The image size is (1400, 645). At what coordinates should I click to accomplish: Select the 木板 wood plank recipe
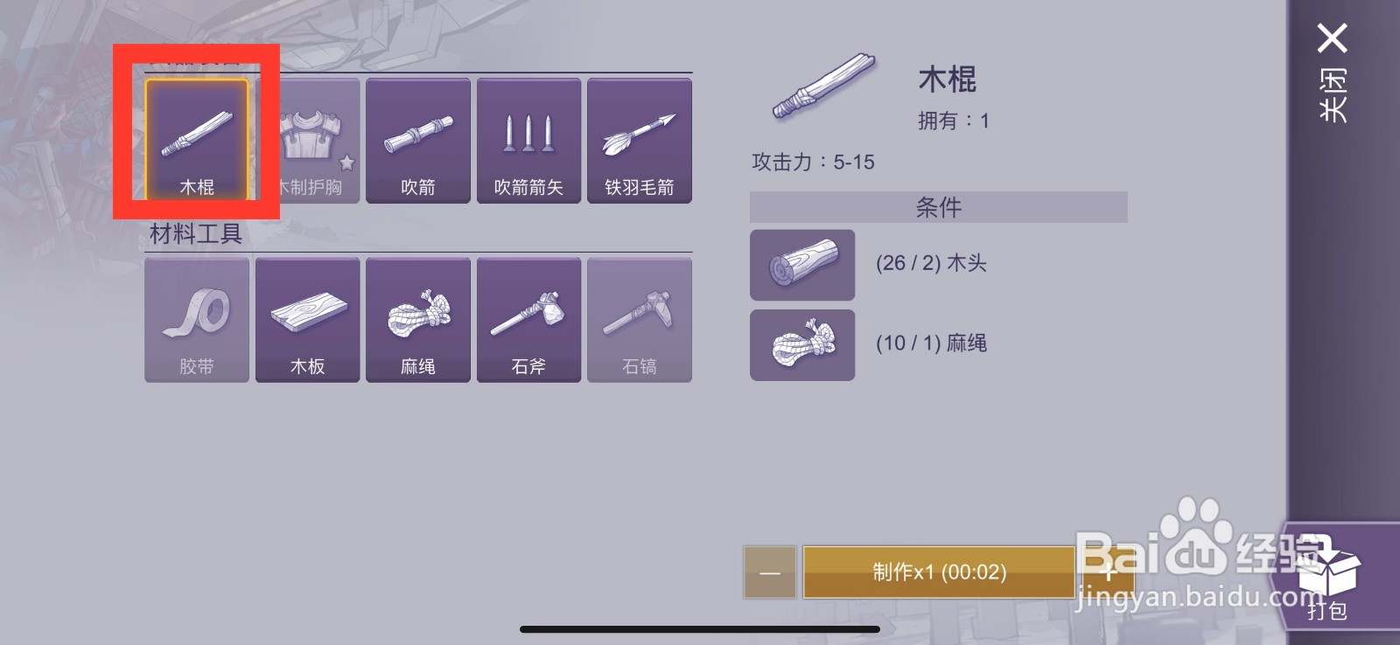308,320
